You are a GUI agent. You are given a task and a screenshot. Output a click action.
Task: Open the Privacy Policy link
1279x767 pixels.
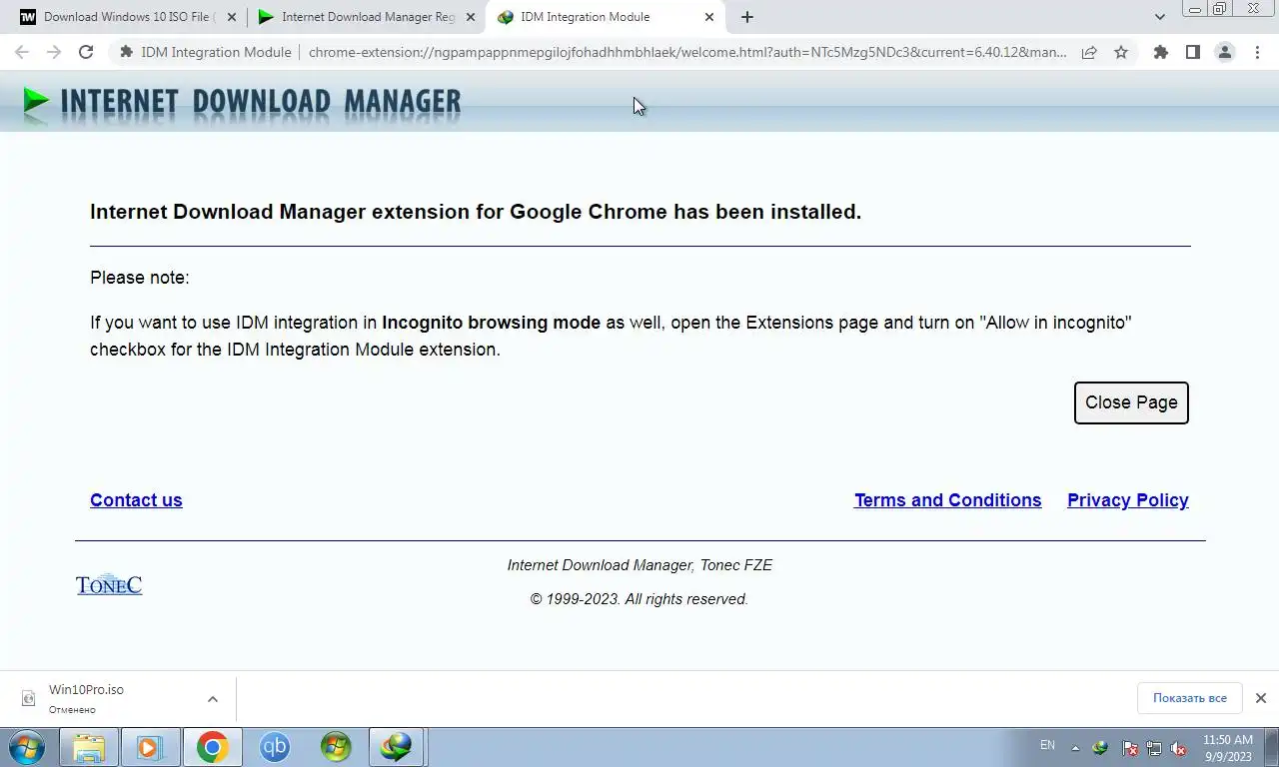coord(1127,500)
